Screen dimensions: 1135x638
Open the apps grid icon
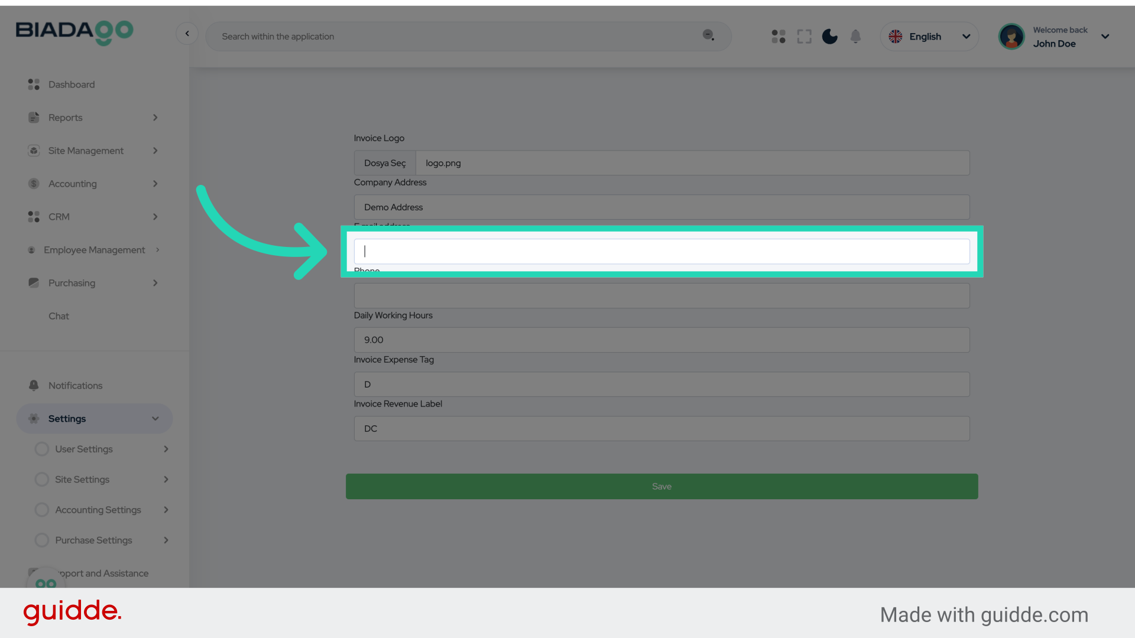[779, 37]
